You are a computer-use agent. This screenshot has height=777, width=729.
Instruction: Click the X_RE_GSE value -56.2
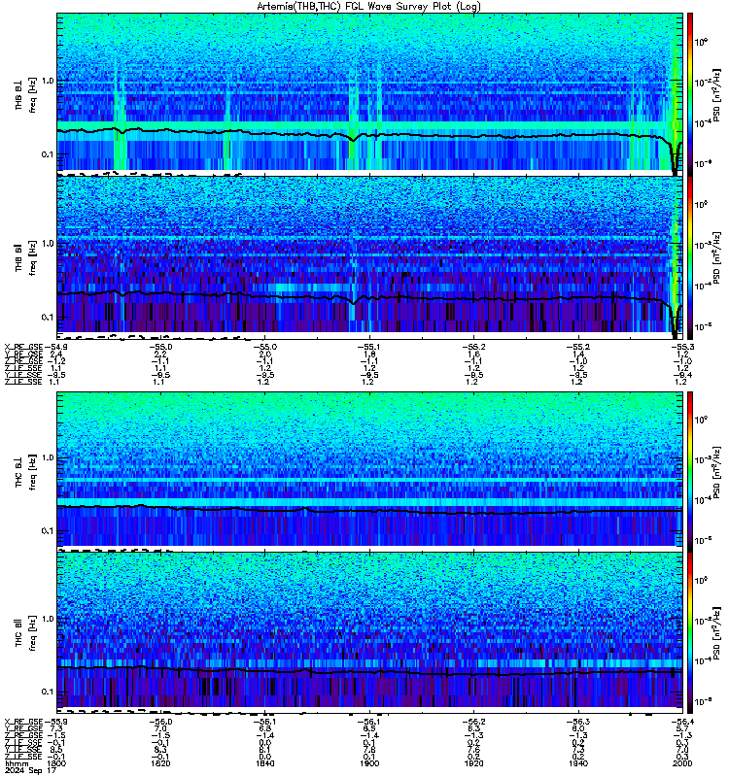(473, 722)
